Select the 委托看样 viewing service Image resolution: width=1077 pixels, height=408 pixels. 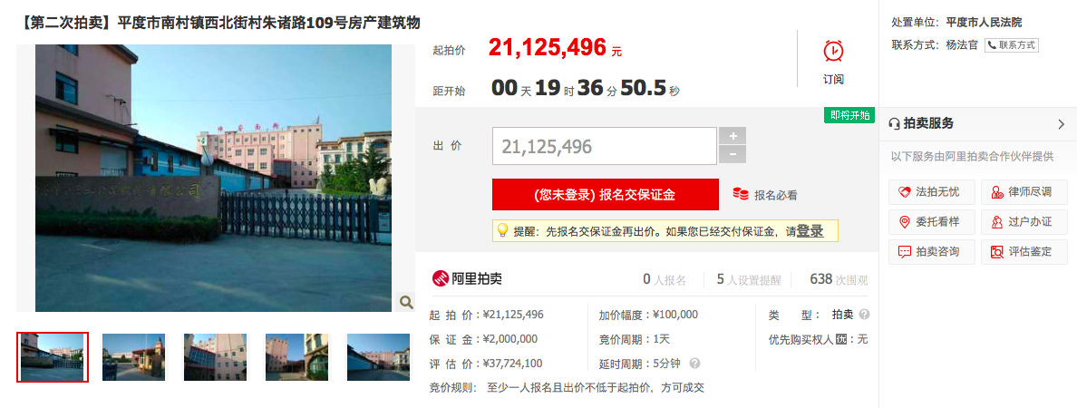coord(933,222)
